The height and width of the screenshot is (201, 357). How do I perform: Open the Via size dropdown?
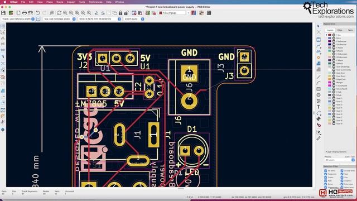[60, 19]
